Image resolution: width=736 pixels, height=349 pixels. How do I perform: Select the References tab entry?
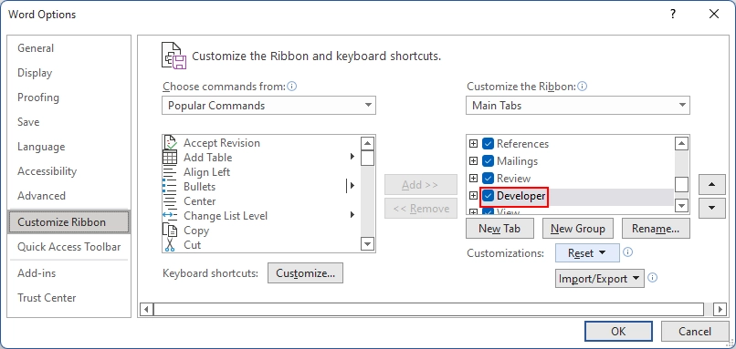(522, 144)
